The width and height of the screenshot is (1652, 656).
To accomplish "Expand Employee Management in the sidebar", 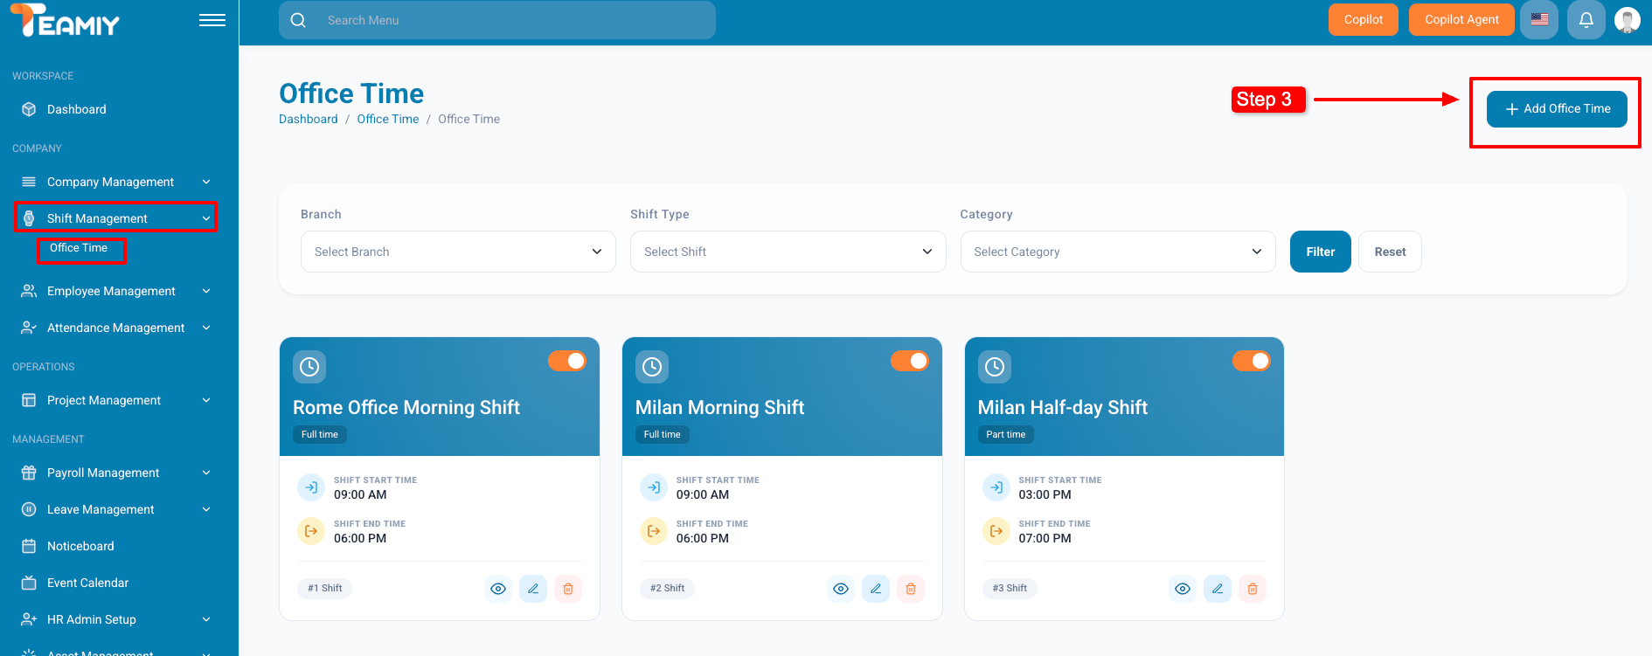I will pos(111,291).
